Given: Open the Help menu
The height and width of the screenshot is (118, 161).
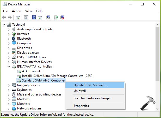Looking at the screenshot, I should click(39, 11).
